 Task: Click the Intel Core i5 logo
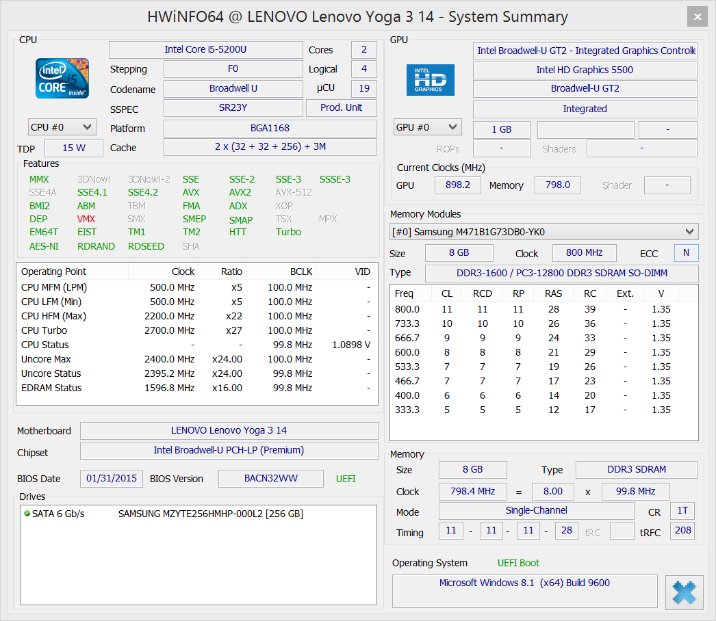[x=62, y=78]
